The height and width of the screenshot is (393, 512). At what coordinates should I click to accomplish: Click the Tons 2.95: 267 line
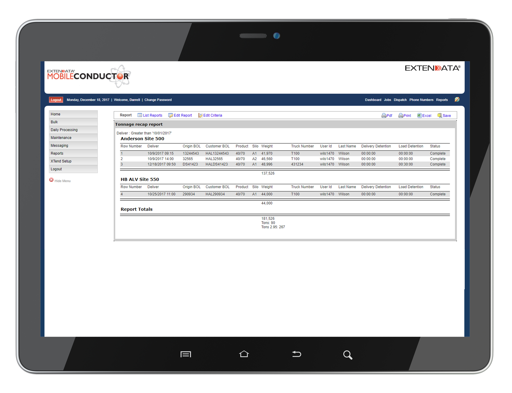[273, 227]
